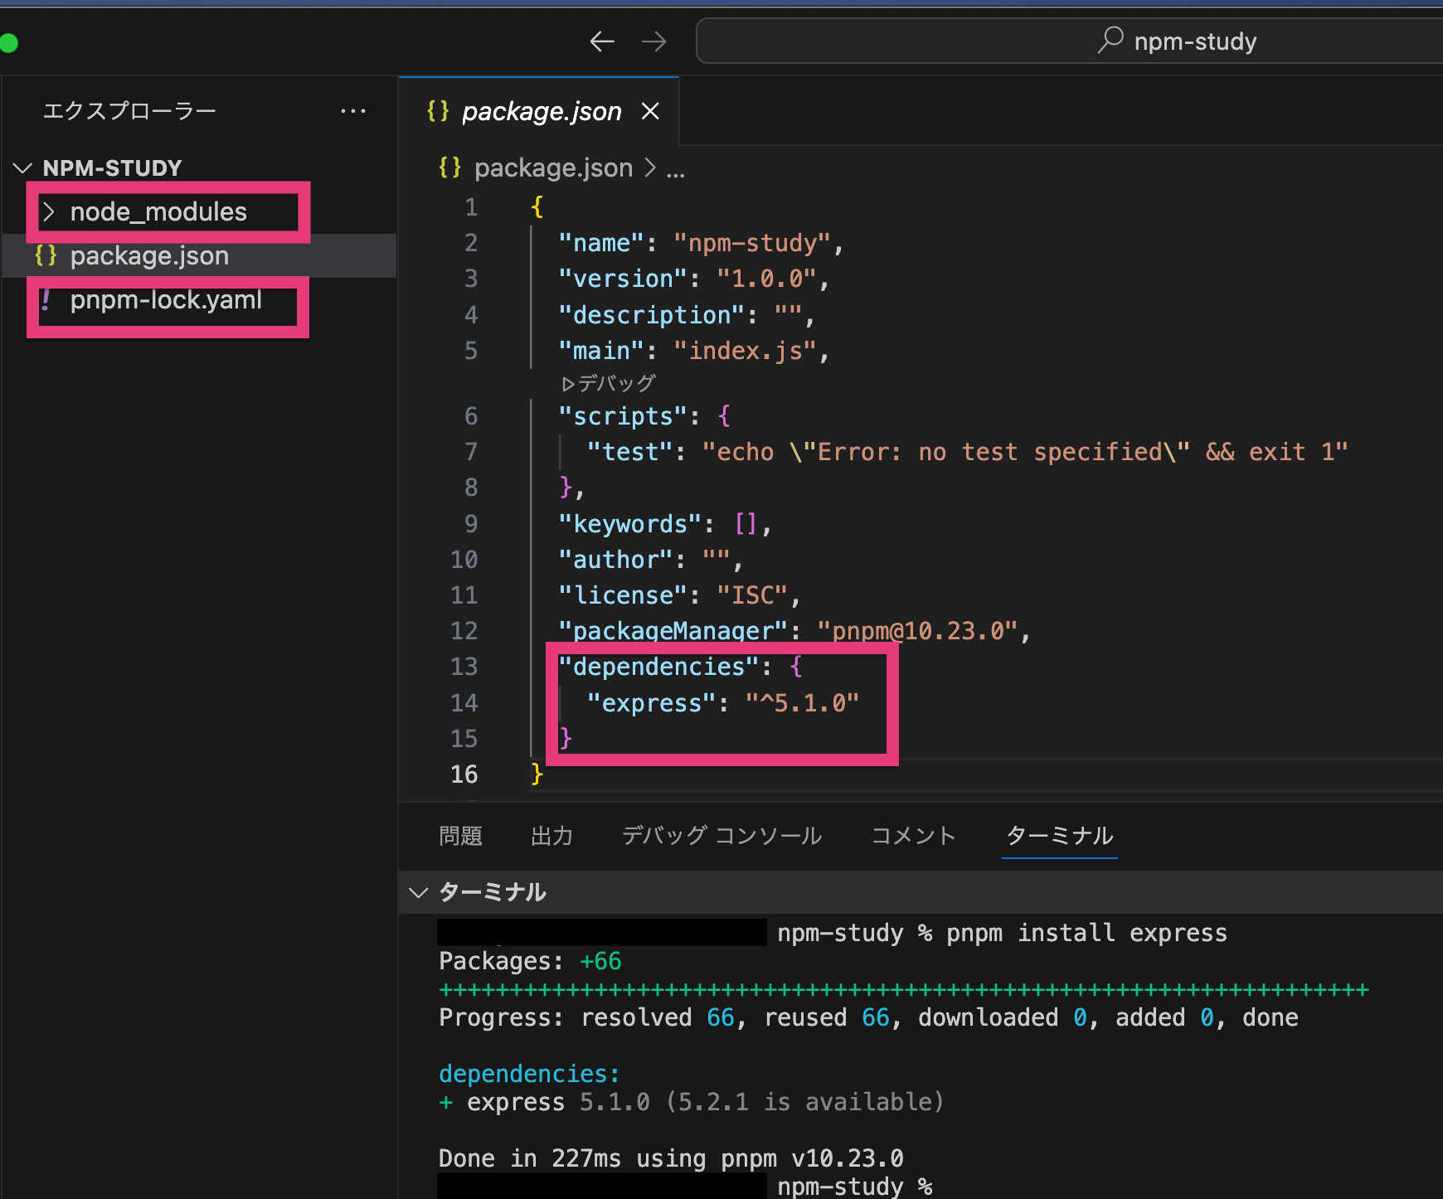This screenshot has width=1443, height=1199.
Task: Click the green window maximize button
Action: click(8, 43)
